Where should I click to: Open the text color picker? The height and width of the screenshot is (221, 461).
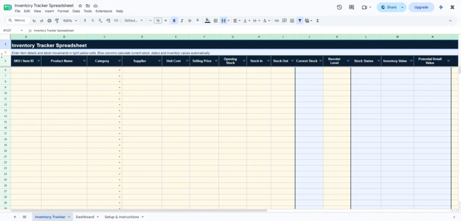point(198,21)
